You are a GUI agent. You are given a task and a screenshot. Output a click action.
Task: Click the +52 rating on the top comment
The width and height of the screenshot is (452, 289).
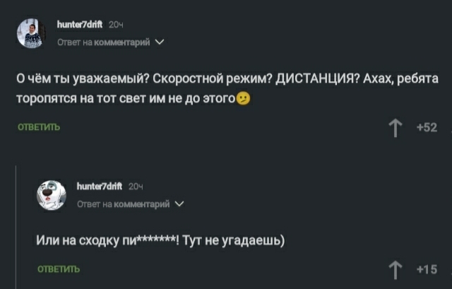427,128
